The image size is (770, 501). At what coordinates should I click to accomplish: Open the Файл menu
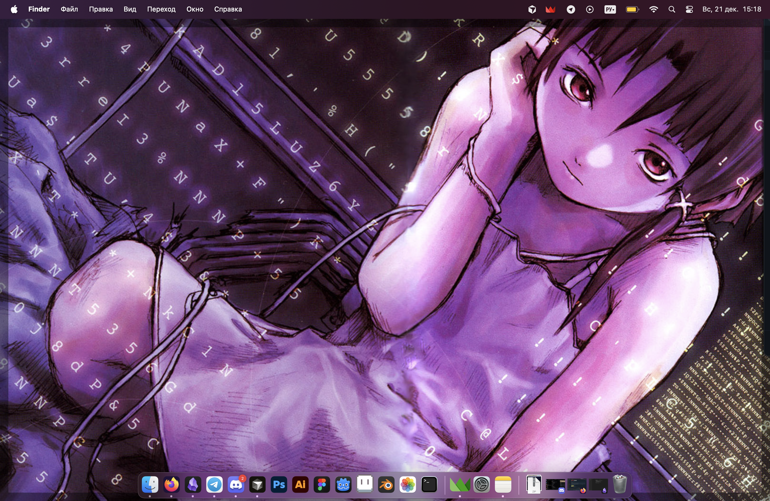click(69, 9)
